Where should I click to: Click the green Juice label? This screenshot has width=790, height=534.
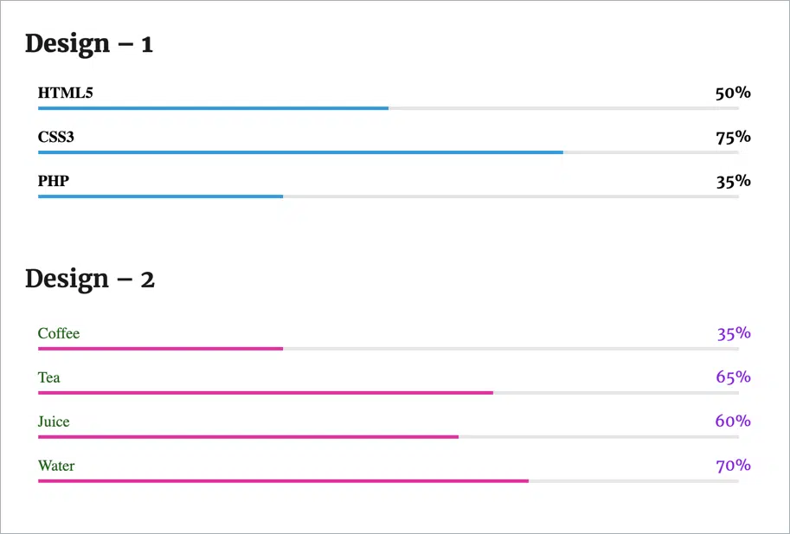(54, 421)
